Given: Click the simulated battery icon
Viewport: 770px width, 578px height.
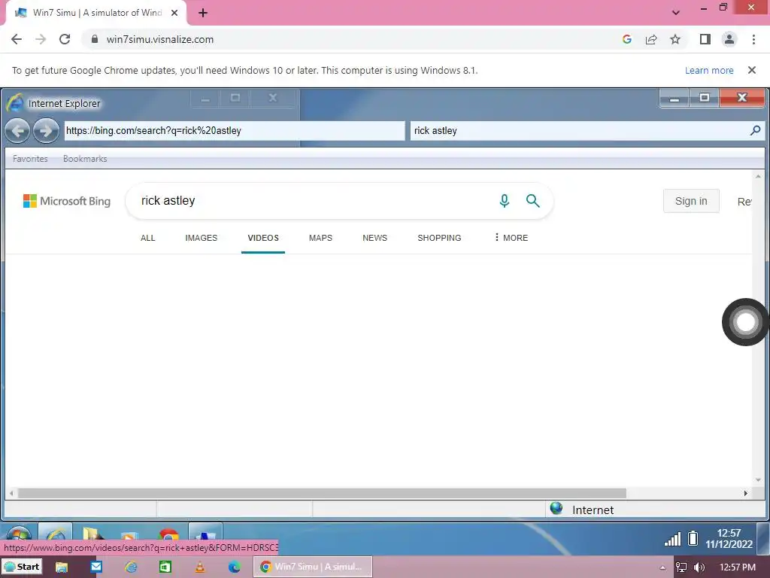Looking at the screenshot, I should 693,538.
